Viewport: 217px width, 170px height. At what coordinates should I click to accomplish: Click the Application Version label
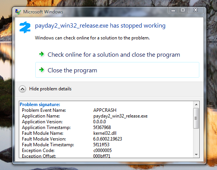42,122
